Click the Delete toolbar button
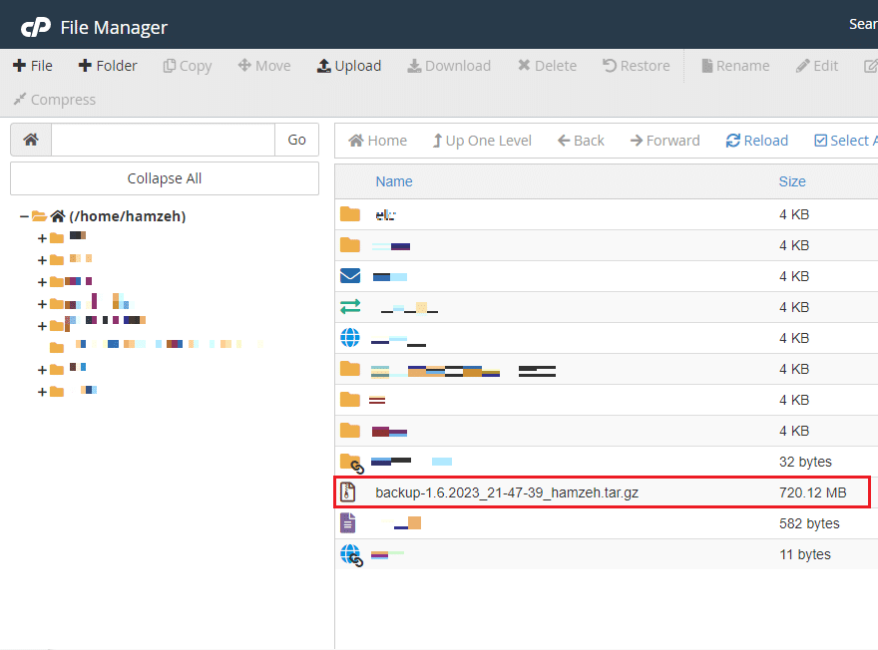The height and width of the screenshot is (650, 878). click(x=547, y=66)
